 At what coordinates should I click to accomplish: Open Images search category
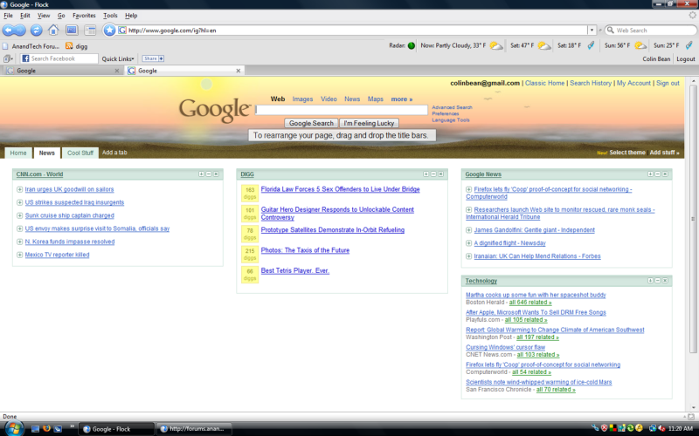point(302,99)
